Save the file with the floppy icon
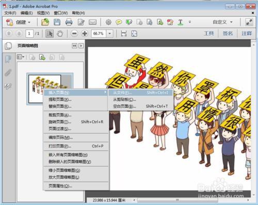This screenshot has width=258, height=205. click(57, 22)
